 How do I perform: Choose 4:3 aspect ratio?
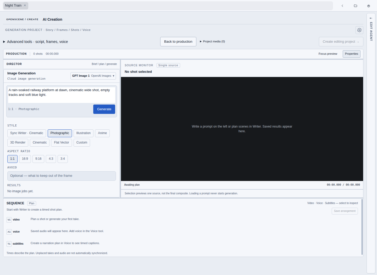[x=51, y=159]
